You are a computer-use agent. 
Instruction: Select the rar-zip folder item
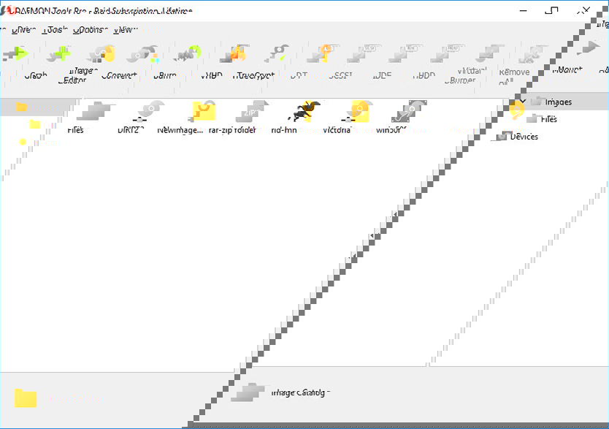coord(237,118)
